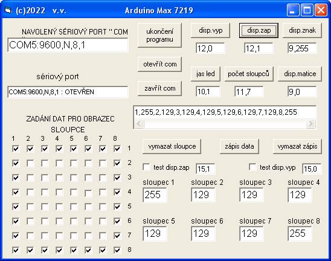Close the Arduino Max 7219 window
This screenshot has height=261, width=331.
pyautogui.click(x=321, y=10)
